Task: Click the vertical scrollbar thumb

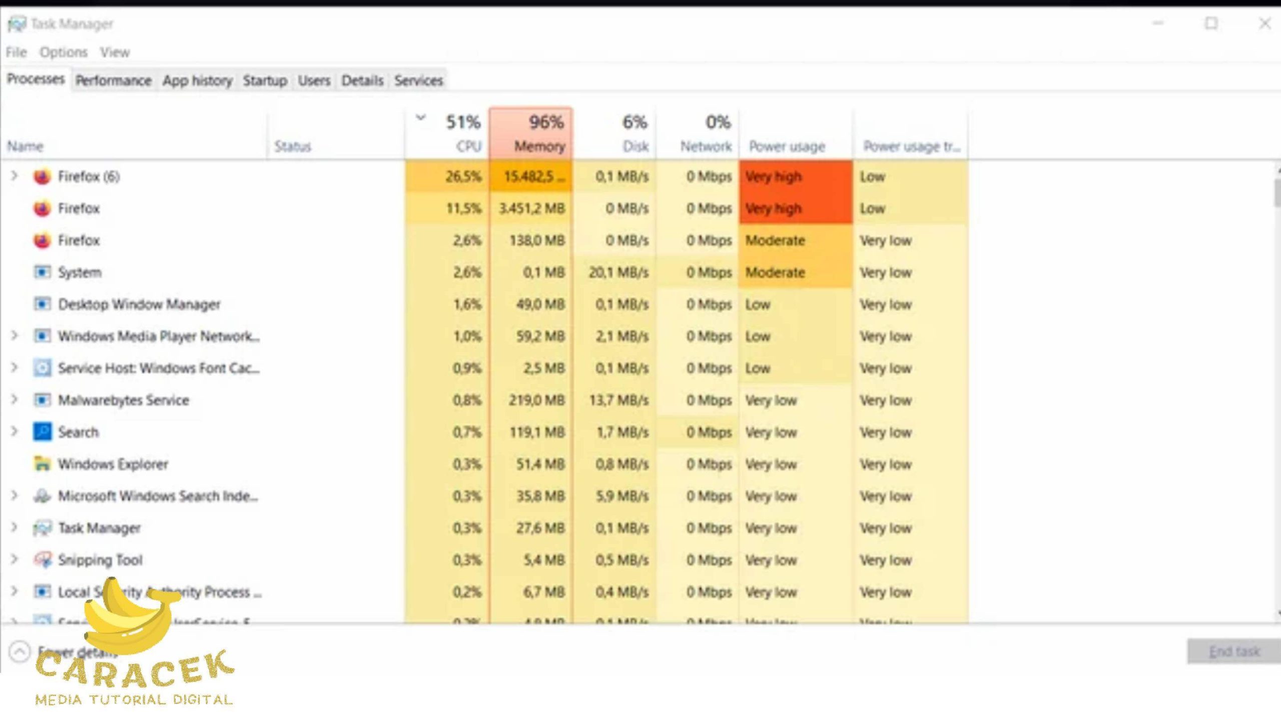Action: click(1277, 192)
